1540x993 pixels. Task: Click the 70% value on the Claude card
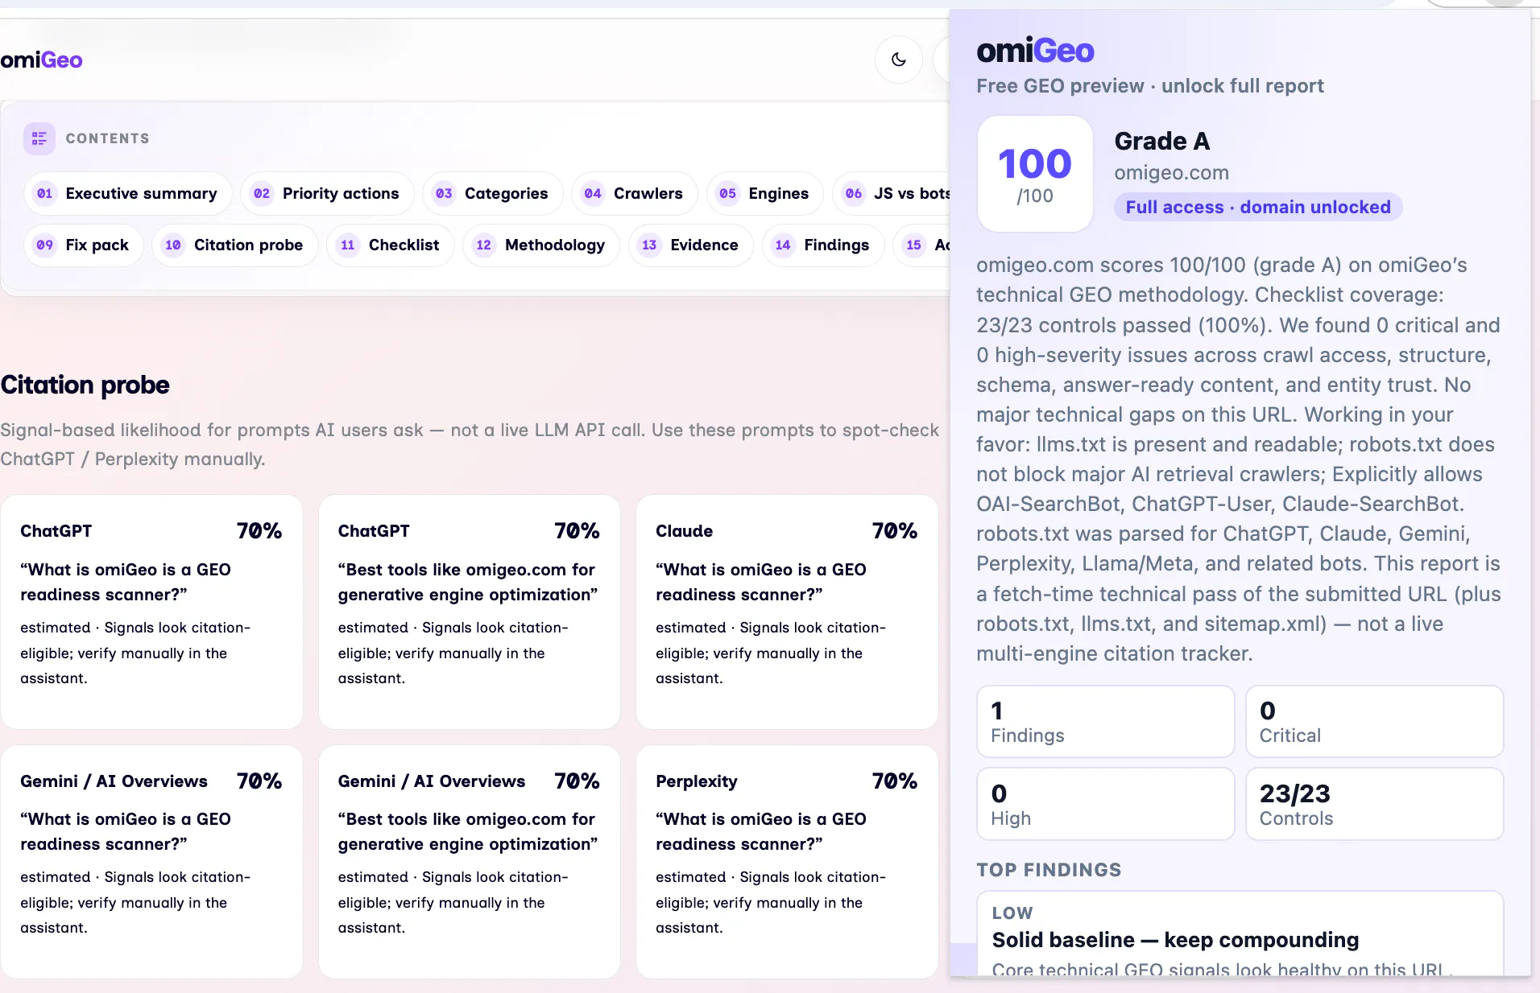point(895,531)
